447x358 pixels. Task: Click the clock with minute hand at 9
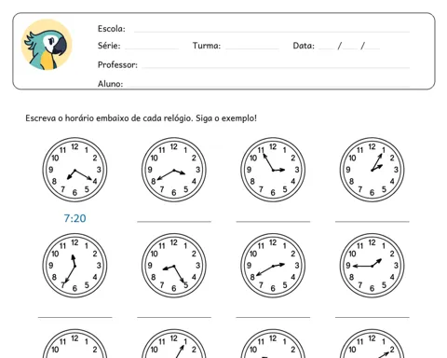click(x=372, y=266)
